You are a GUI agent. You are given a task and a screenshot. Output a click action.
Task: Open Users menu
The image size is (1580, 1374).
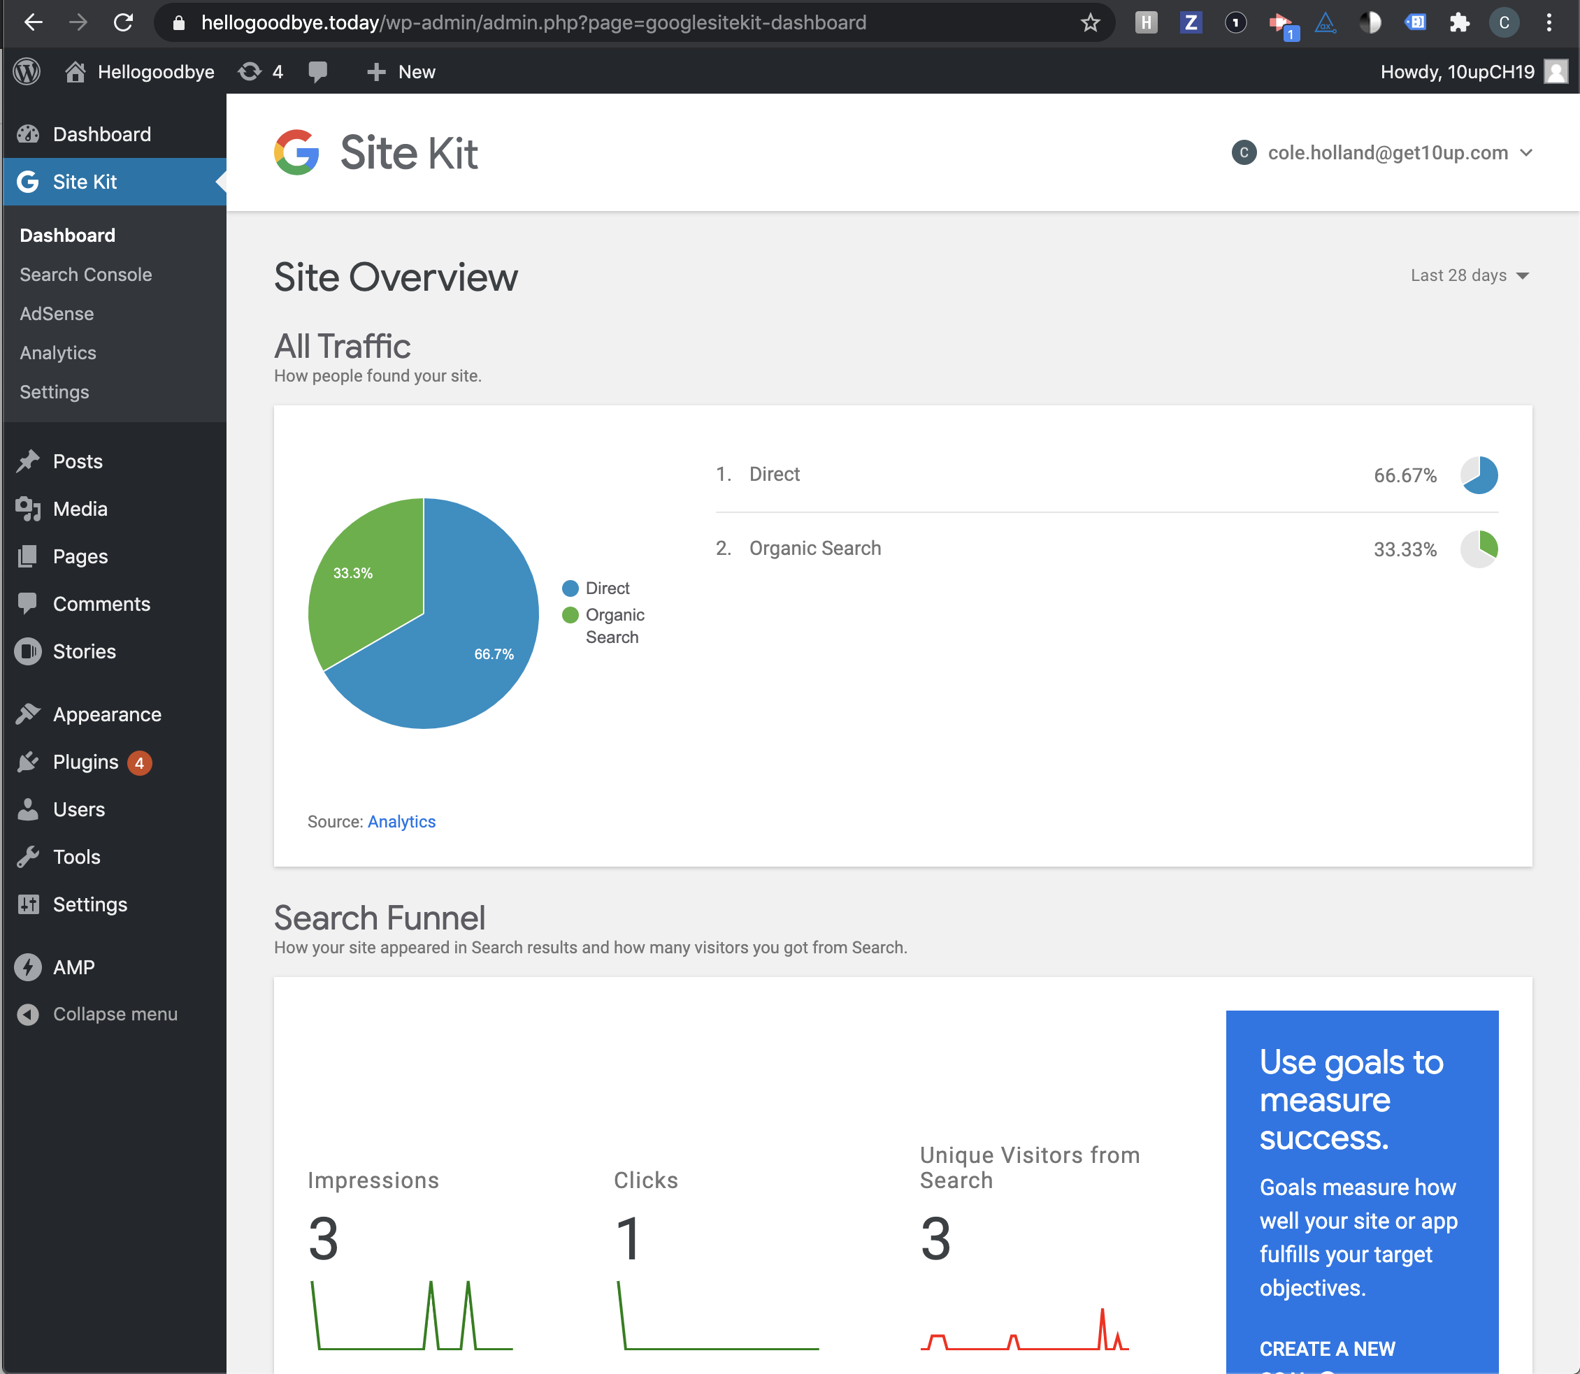(x=115, y=810)
